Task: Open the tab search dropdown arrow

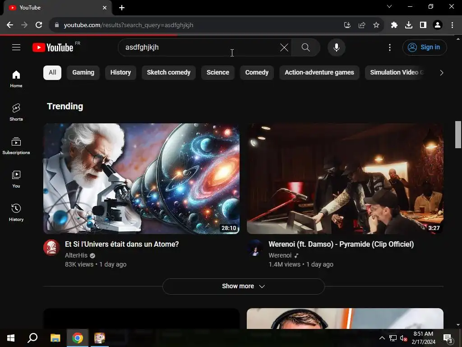Action: [389, 6]
